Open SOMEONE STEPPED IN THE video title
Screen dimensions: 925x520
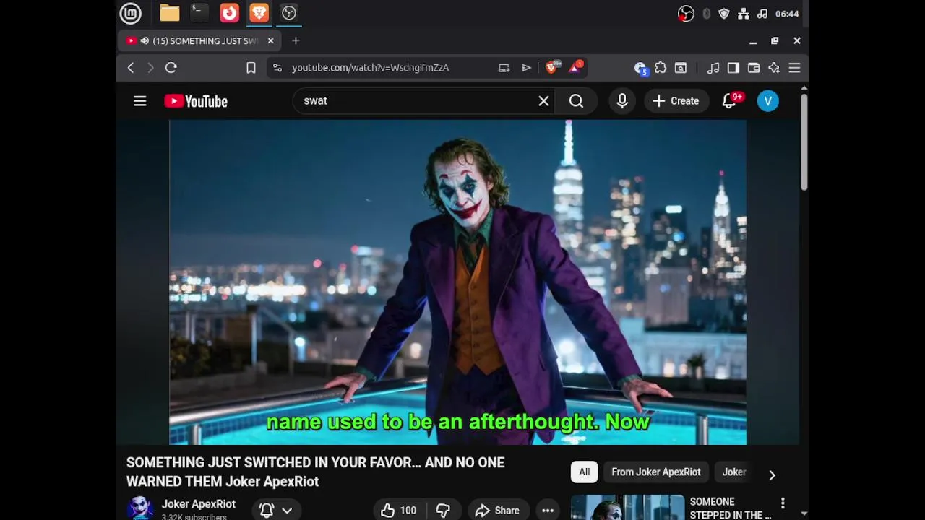click(731, 508)
